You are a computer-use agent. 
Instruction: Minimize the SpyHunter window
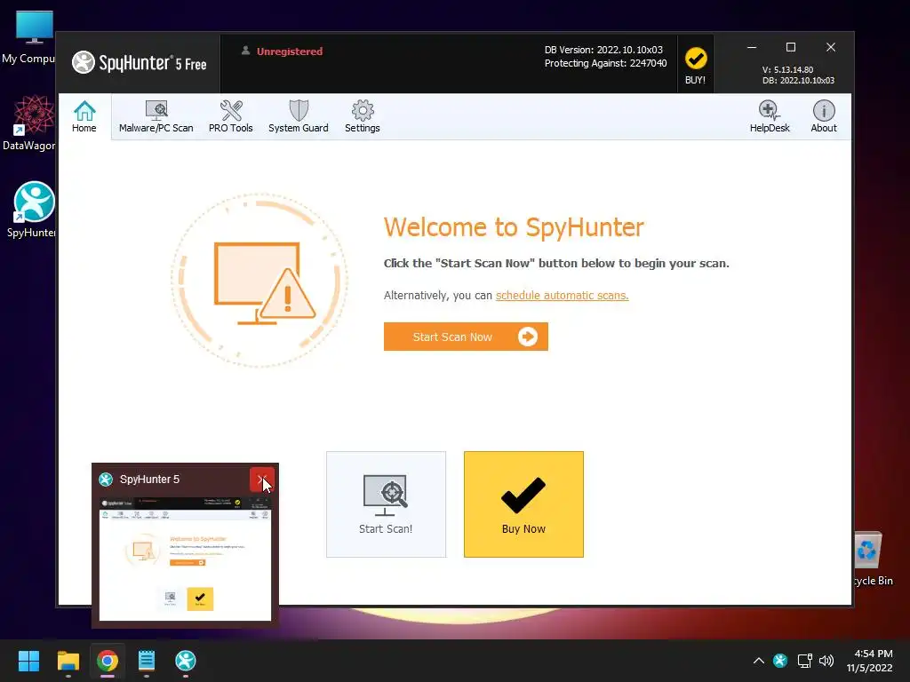[752, 47]
